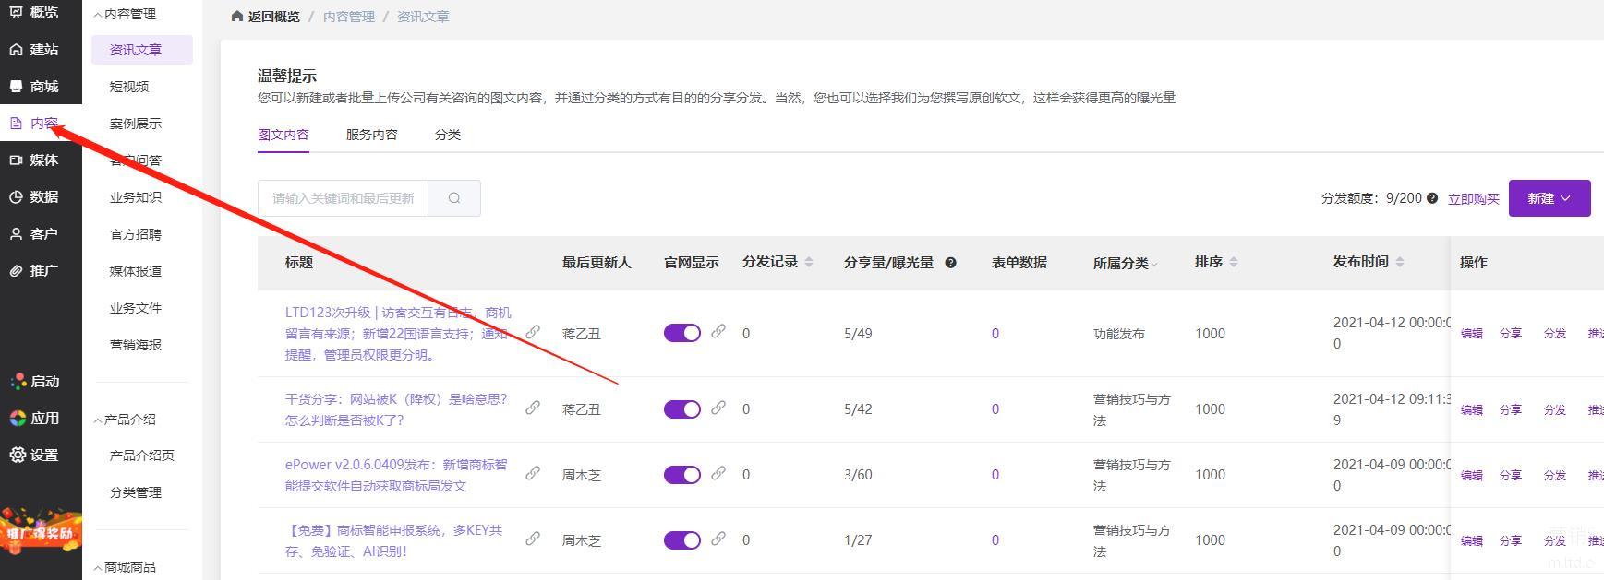Click the info icon next to 分享量/曝光量
This screenshot has height=580, width=1604.
950,263
